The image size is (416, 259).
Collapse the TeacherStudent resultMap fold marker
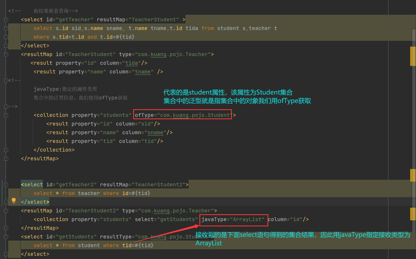[x=6, y=54]
